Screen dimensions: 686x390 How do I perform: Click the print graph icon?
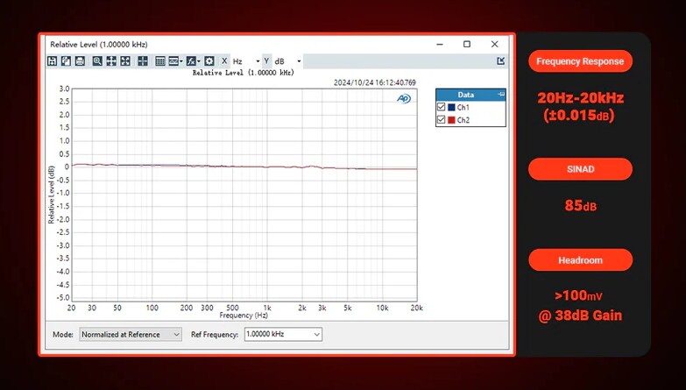pyautogui.click(x=80, y=61)
